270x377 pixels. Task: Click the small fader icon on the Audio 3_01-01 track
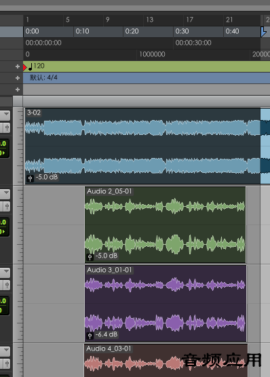tap(7, 285)
